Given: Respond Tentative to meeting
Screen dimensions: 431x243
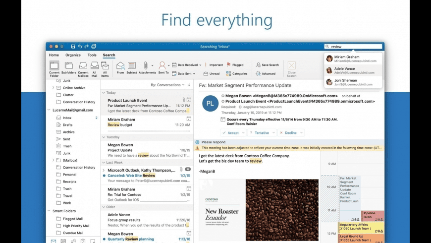Looking at the screenshot, I should coord(259,132).
